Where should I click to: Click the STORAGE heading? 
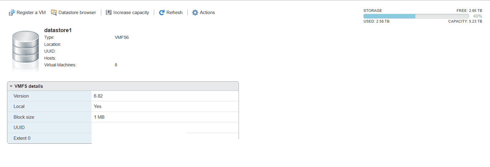click(373, 11)
